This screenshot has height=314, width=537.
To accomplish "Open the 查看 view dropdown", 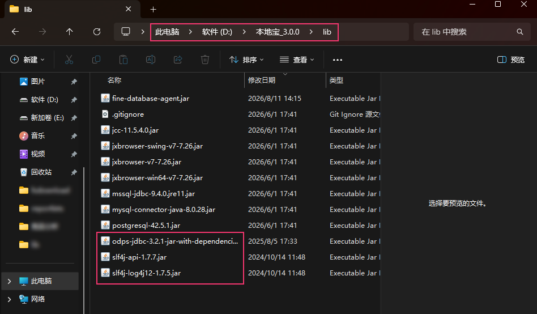I will pyautogui.click(x=297, y=60).
